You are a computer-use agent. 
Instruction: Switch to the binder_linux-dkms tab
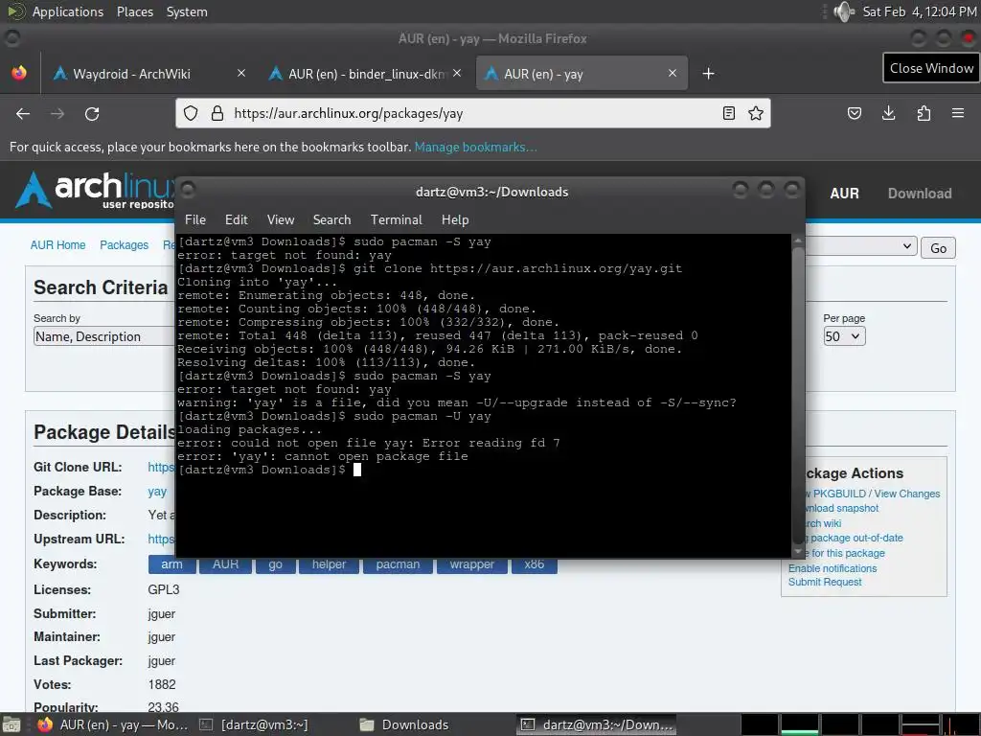pyautogui.click(x=366, y=74)
